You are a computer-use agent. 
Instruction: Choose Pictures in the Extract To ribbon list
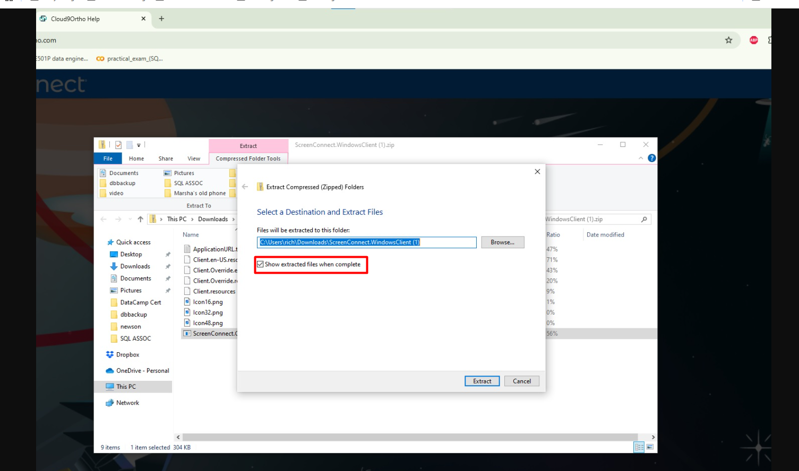(x=184, y=173)
